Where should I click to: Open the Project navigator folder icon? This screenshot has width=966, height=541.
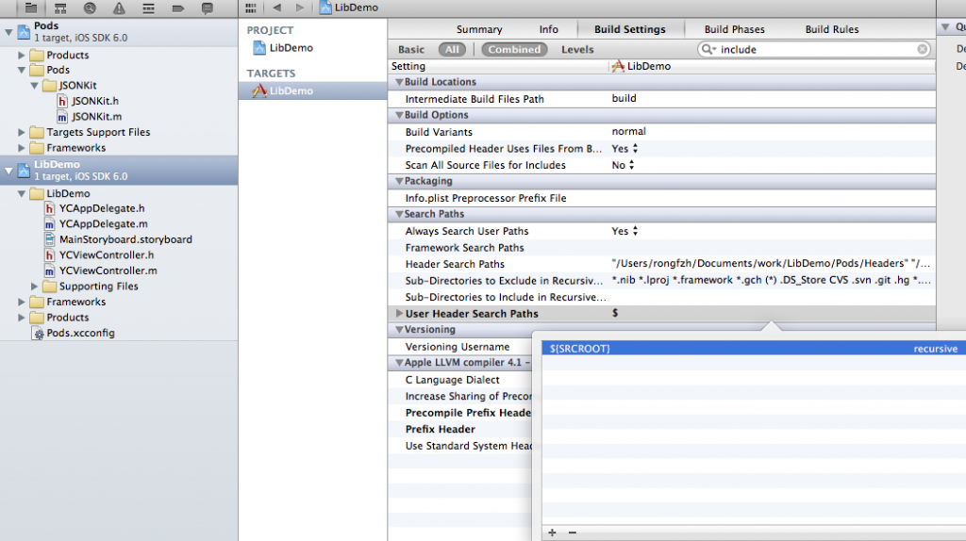tap(31, 8)
